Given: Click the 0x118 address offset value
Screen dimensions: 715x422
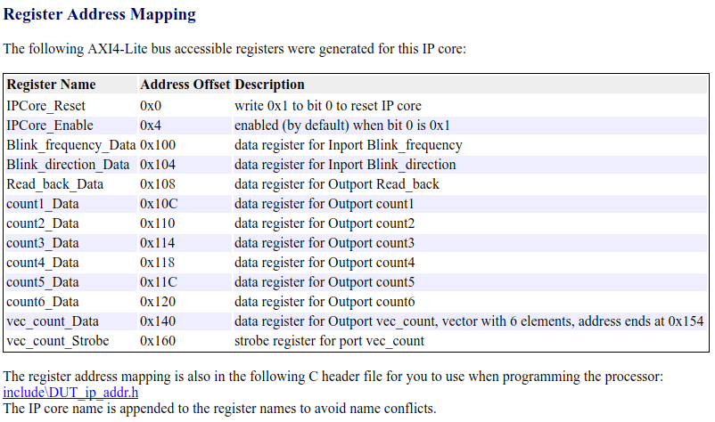Looking at the screenshot, I should coord(158,263).
